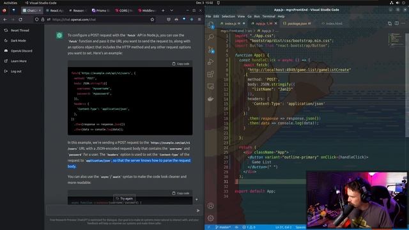Open Remote Explorer in VS Code activity bar
Viewport: 409px width, 230px height.
click(x=211, y=86)
